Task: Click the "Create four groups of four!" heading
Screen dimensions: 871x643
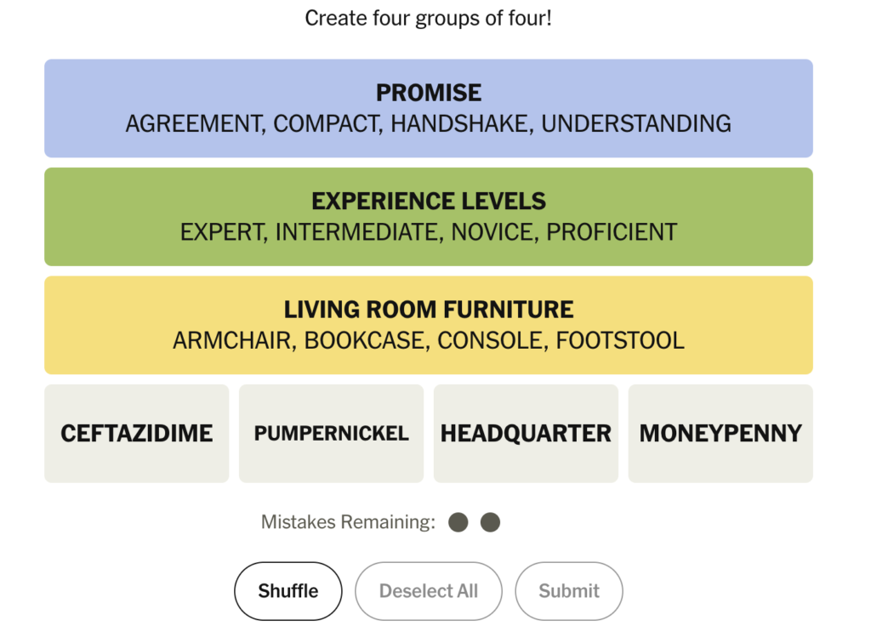Action: click(x=429, y=18)
